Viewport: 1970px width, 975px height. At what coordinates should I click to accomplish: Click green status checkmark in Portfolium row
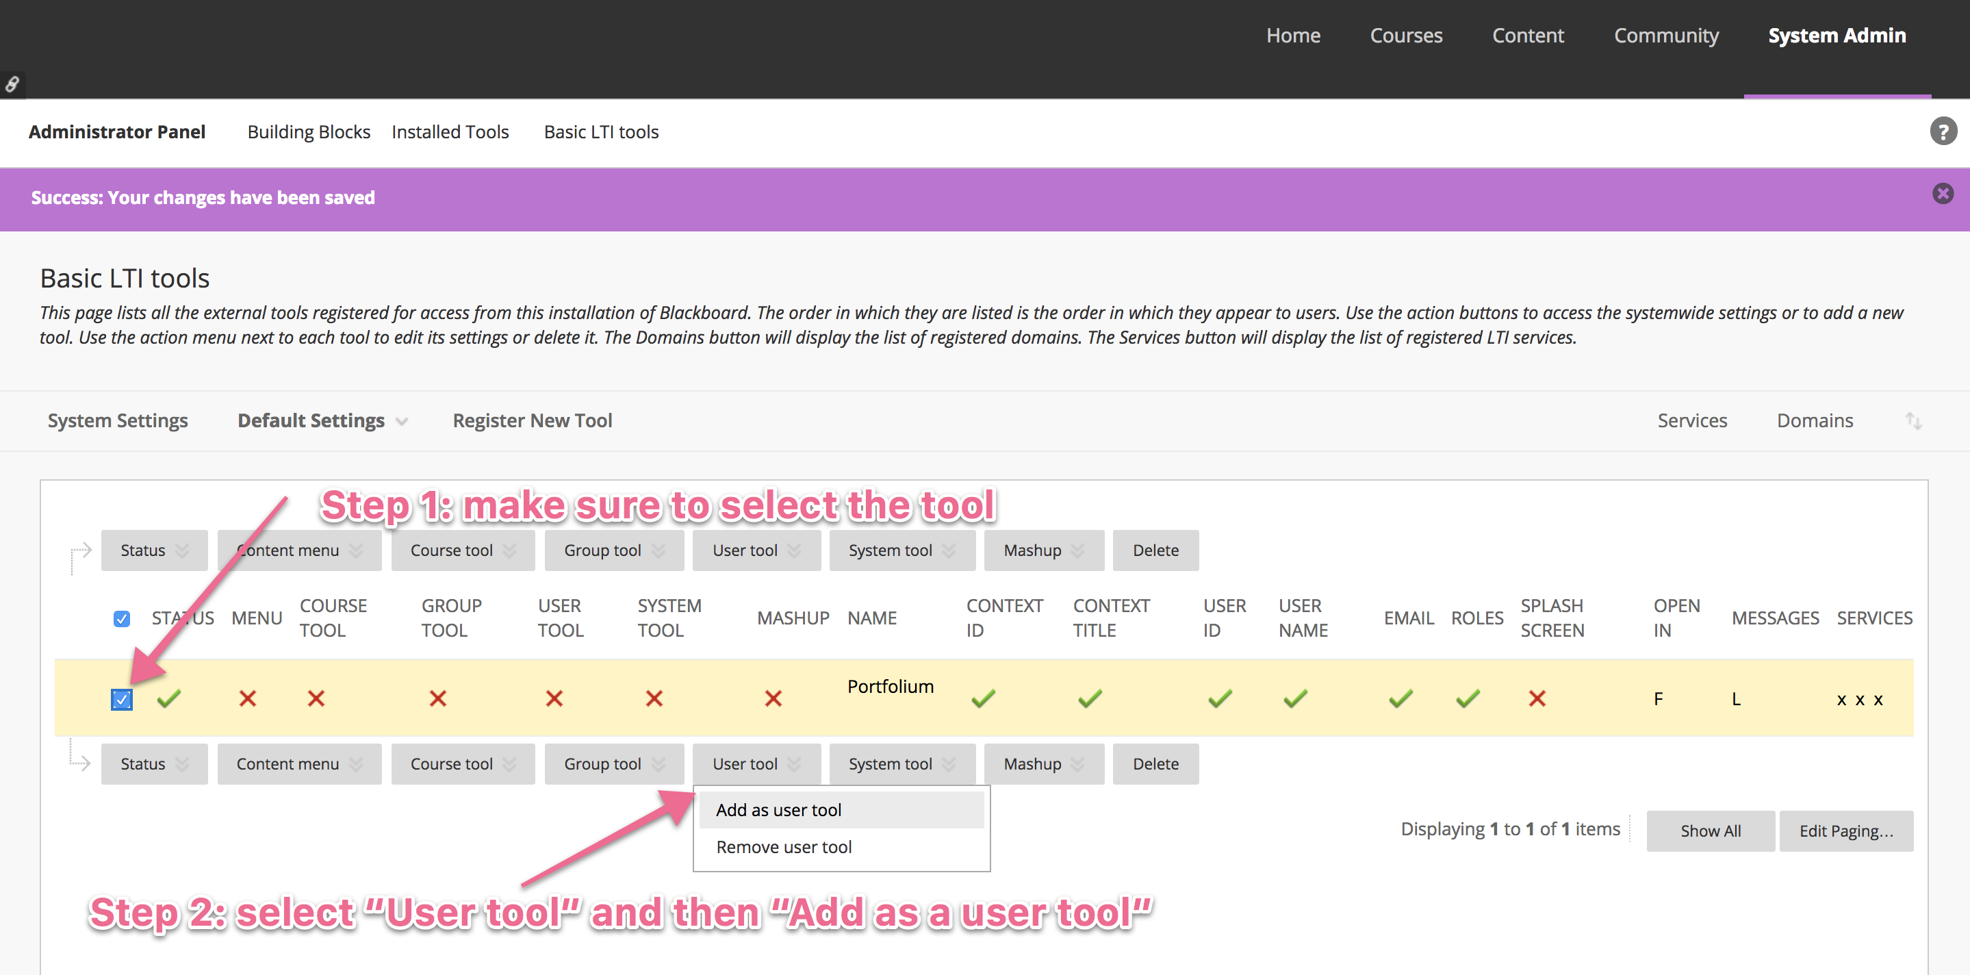tap(169, 698)
